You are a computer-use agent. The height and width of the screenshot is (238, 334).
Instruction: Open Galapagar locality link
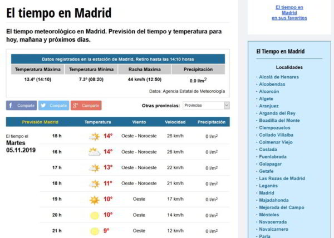tap(270, 164)
